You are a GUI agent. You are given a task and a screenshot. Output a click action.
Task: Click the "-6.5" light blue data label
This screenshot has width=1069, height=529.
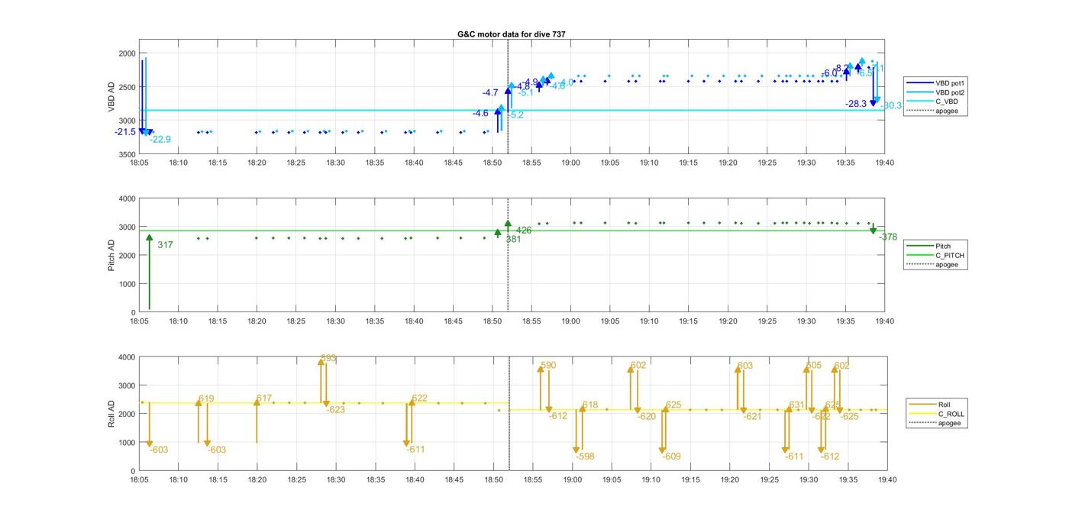tap(865, 73)
